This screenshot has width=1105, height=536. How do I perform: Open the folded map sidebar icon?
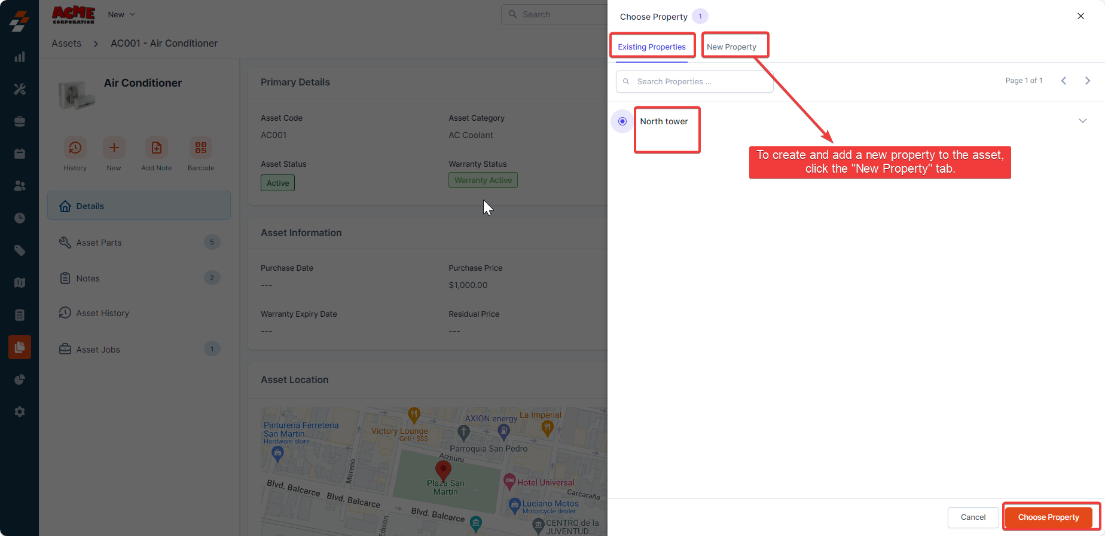[x=20, y=283]
